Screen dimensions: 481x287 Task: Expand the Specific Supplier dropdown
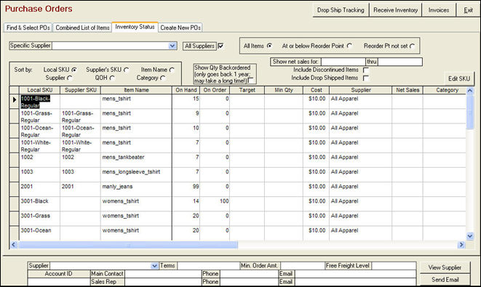pyautogui.click(x=172, y=46)
